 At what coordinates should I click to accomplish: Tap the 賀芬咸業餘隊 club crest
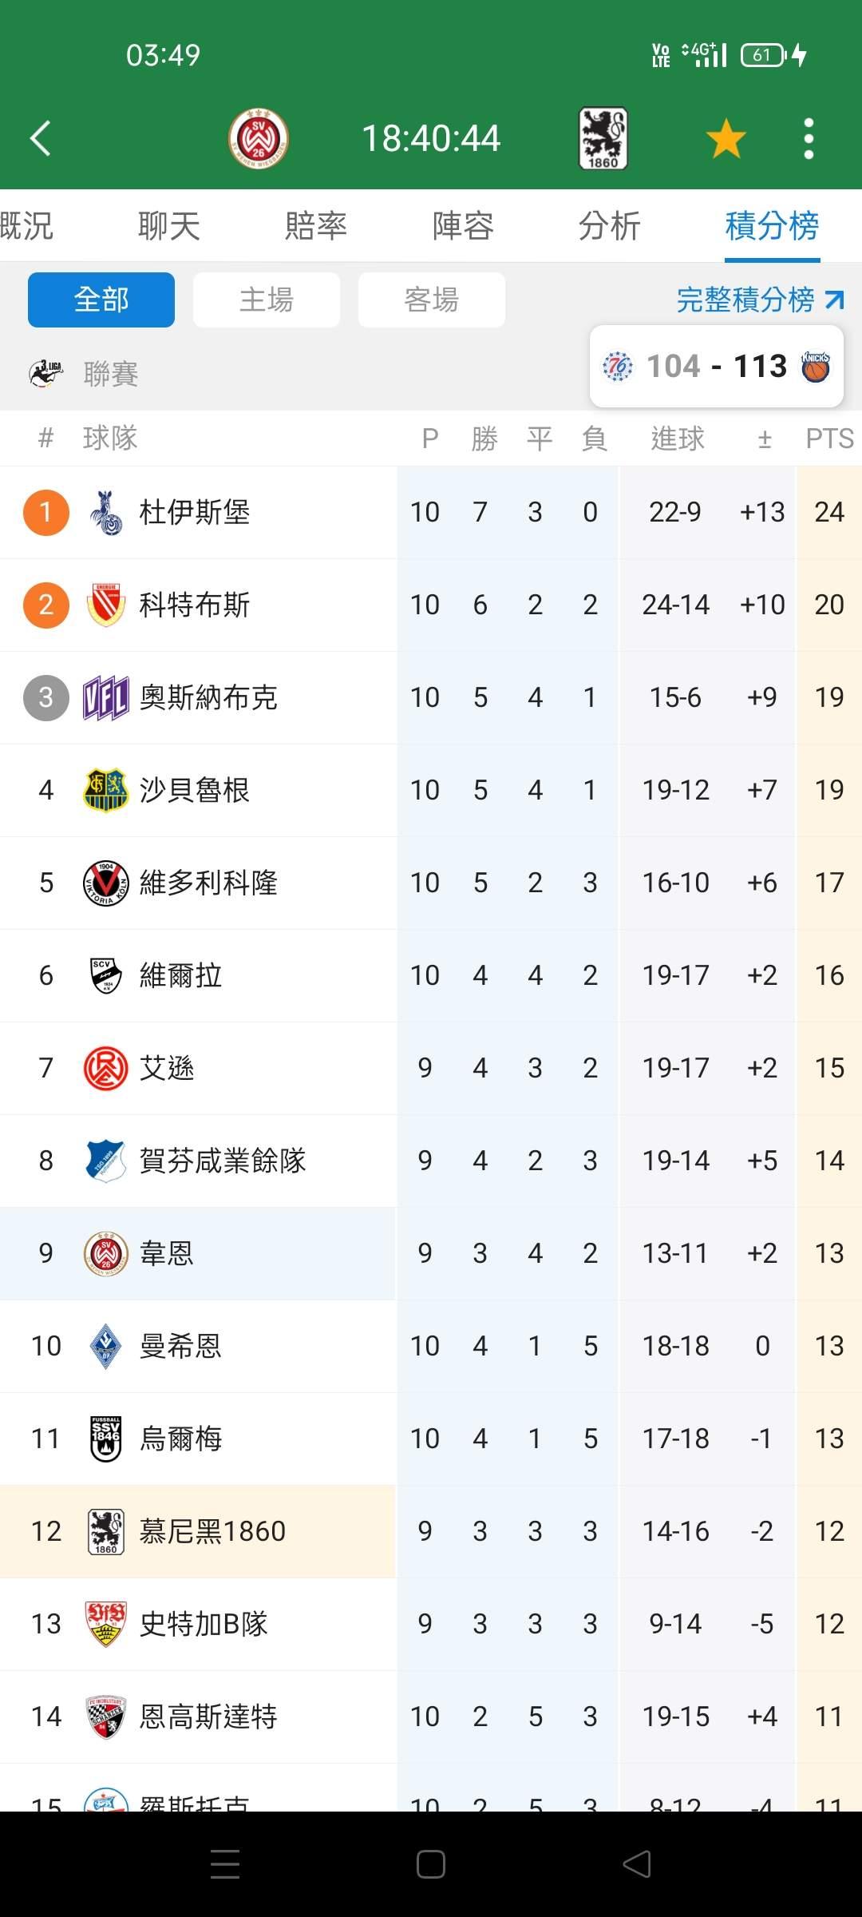(105, 1161)
